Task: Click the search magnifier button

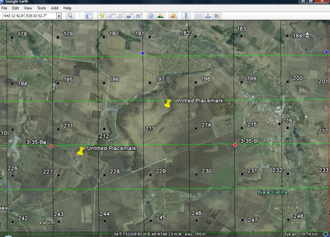Action: tap(70, 16)
